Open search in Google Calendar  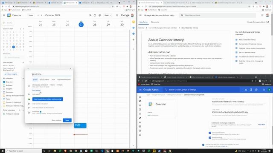tap(90, 15)
